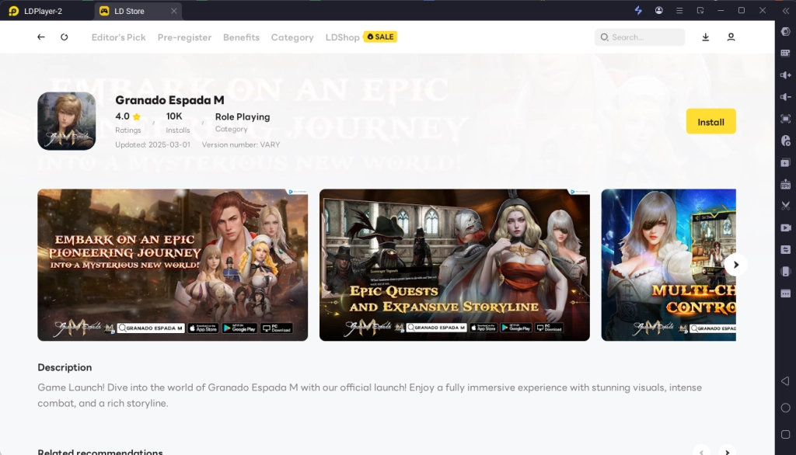Show previous related recommendations arrow
796x455 pixels.
[x=702, y=451]
